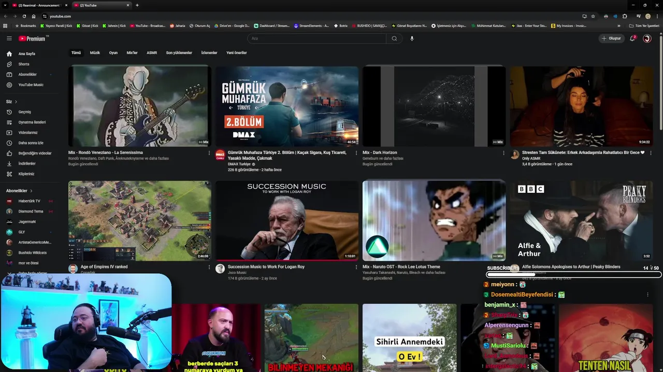Screen dimensions: 663x372
Task: Open options for Age of Empires IV video
Action: point(209,267)
